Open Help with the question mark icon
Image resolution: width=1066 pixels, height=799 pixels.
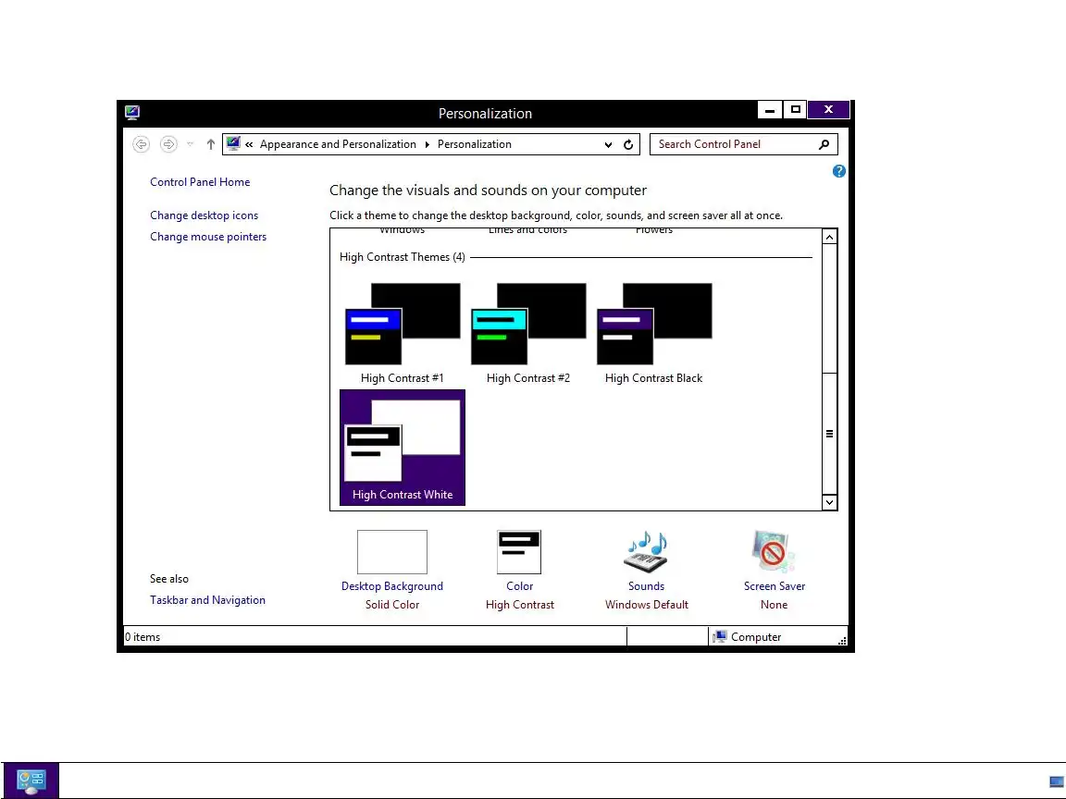click(x=839, y=171)
